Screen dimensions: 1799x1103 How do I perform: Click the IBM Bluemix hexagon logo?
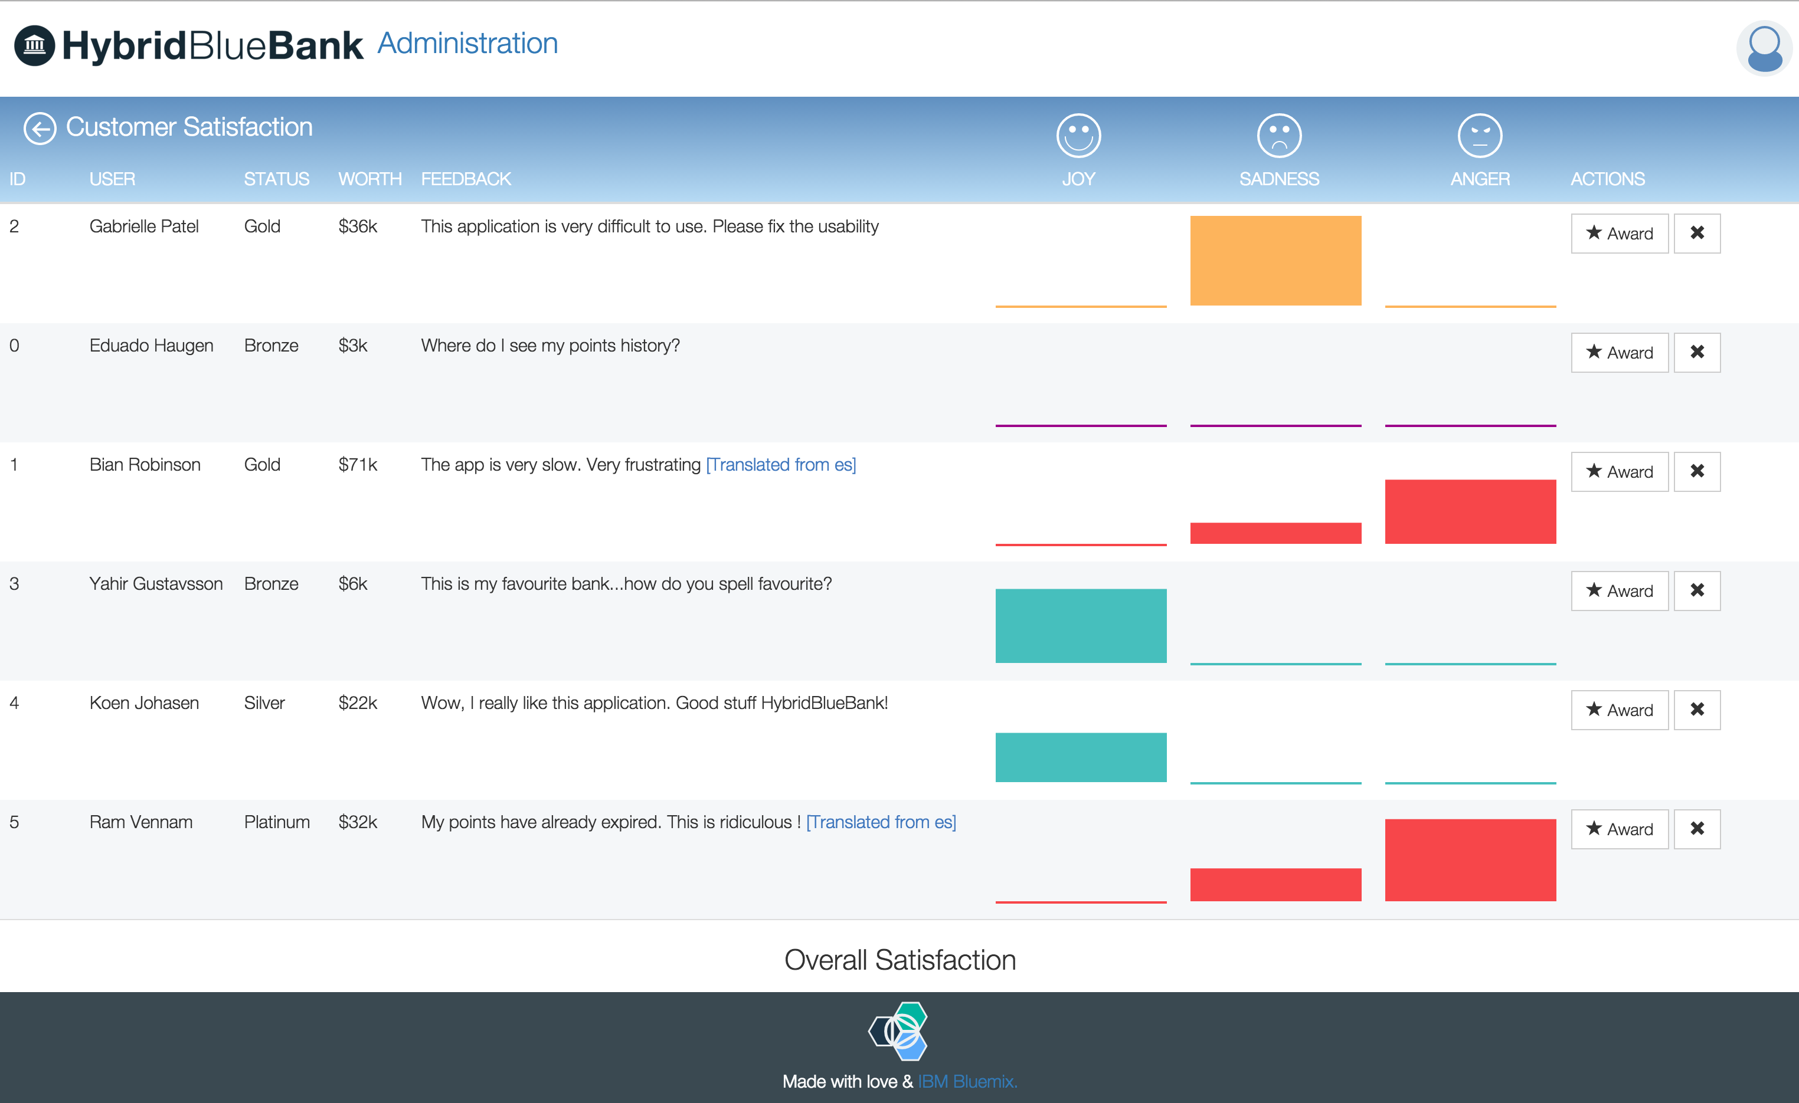(899, 1031)
